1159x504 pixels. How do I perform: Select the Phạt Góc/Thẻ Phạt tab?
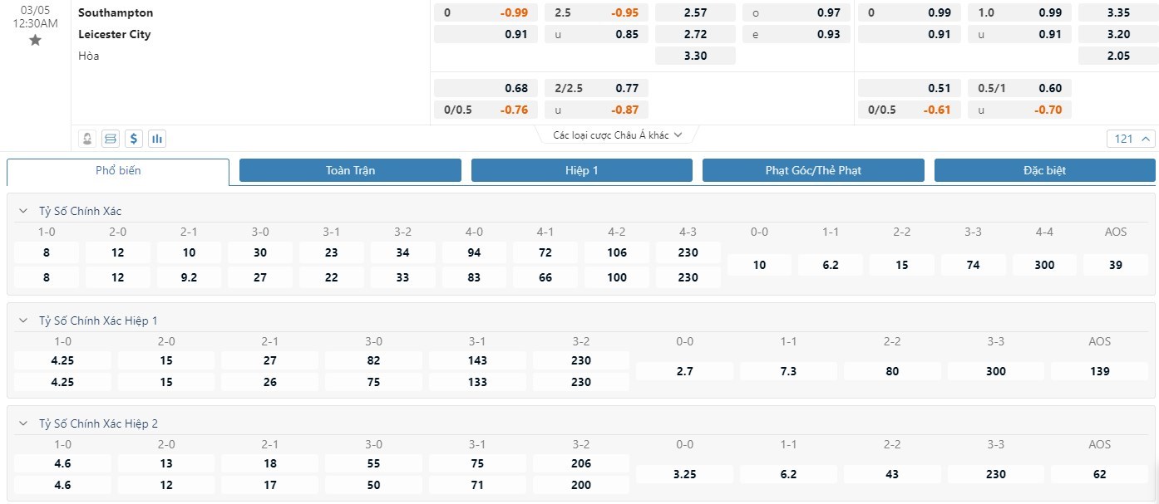[x=812, y=170]
